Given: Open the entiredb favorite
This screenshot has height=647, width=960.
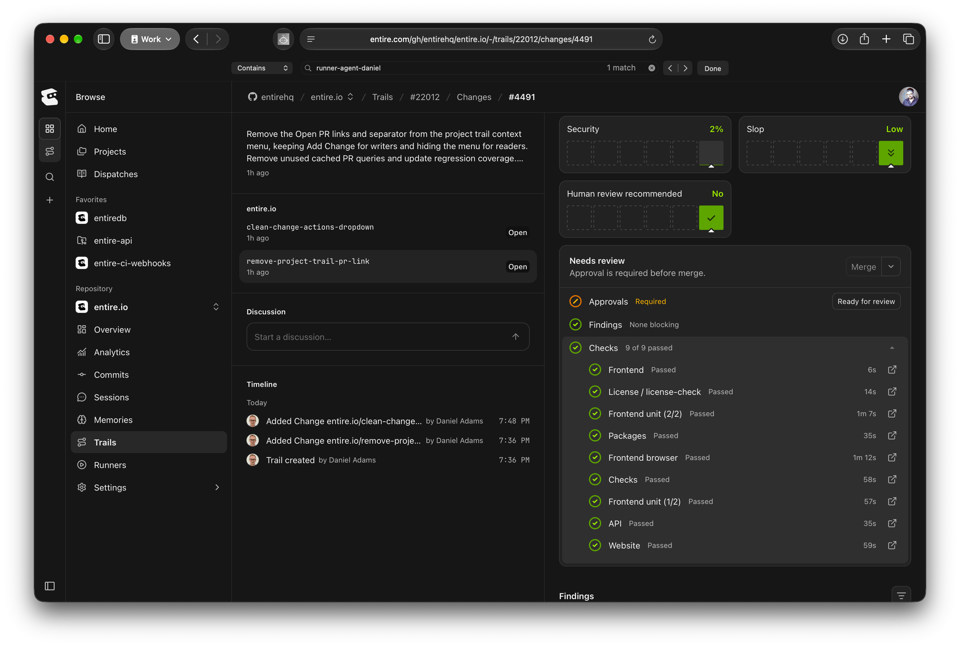Looking at the screenshot, I should tap(149, 218).
